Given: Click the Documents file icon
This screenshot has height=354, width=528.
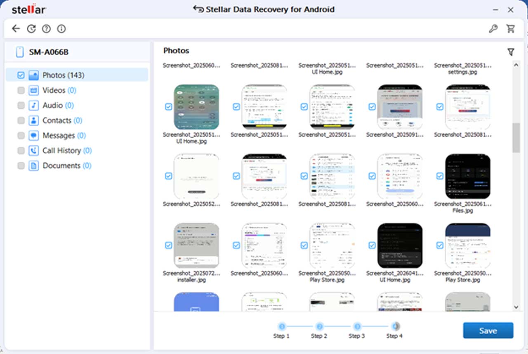Looking at the screenshot, I should [33, 166].
